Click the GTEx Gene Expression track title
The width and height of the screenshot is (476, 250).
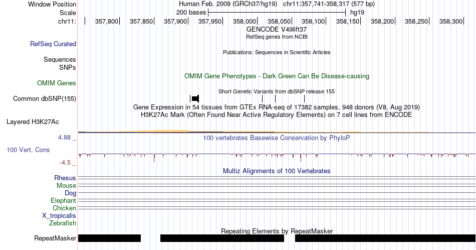click(x=277, y=107)
